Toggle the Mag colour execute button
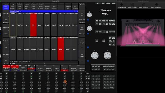This screenshot has height=93, width=165. click(75, 49)
